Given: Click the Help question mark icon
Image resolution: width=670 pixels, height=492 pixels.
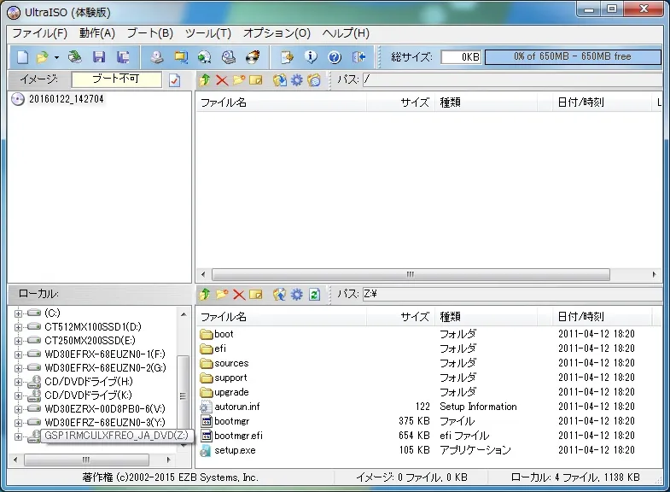Looking at the screenshot, I should (335, 57).
